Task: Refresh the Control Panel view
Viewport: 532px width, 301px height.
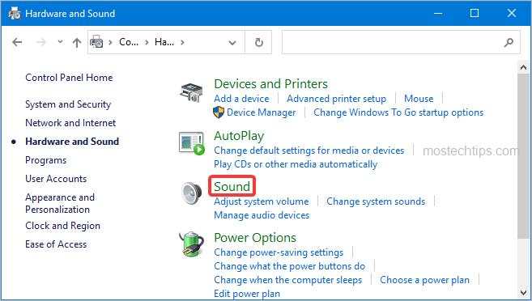Action: 258,42
